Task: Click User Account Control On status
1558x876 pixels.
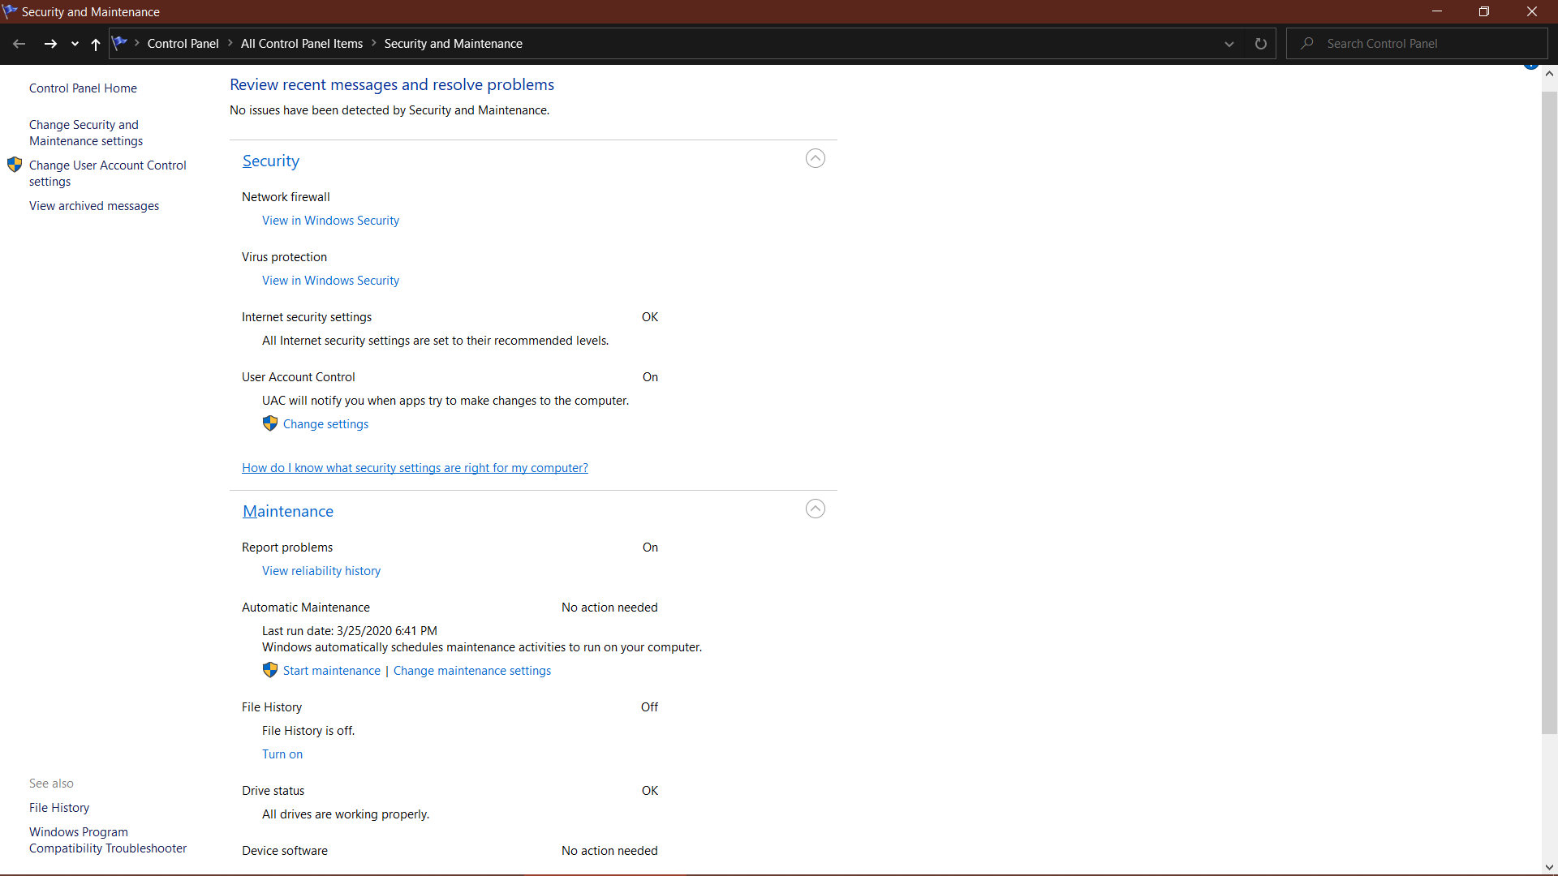Action: (x=650, y=377)
